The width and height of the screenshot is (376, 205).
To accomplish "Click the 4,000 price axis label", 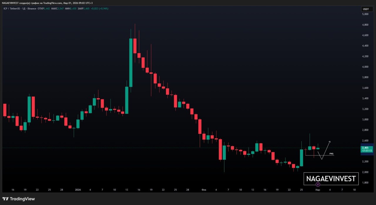I will coord(365,67).
